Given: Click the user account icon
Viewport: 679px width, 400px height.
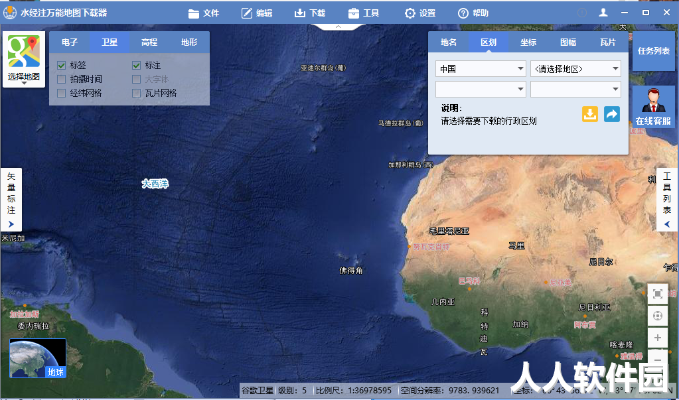Looking at the screenshot, I should (x=603, y=13).
